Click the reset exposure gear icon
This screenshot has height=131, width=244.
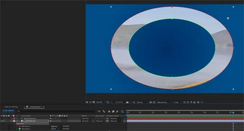point(198,102)
